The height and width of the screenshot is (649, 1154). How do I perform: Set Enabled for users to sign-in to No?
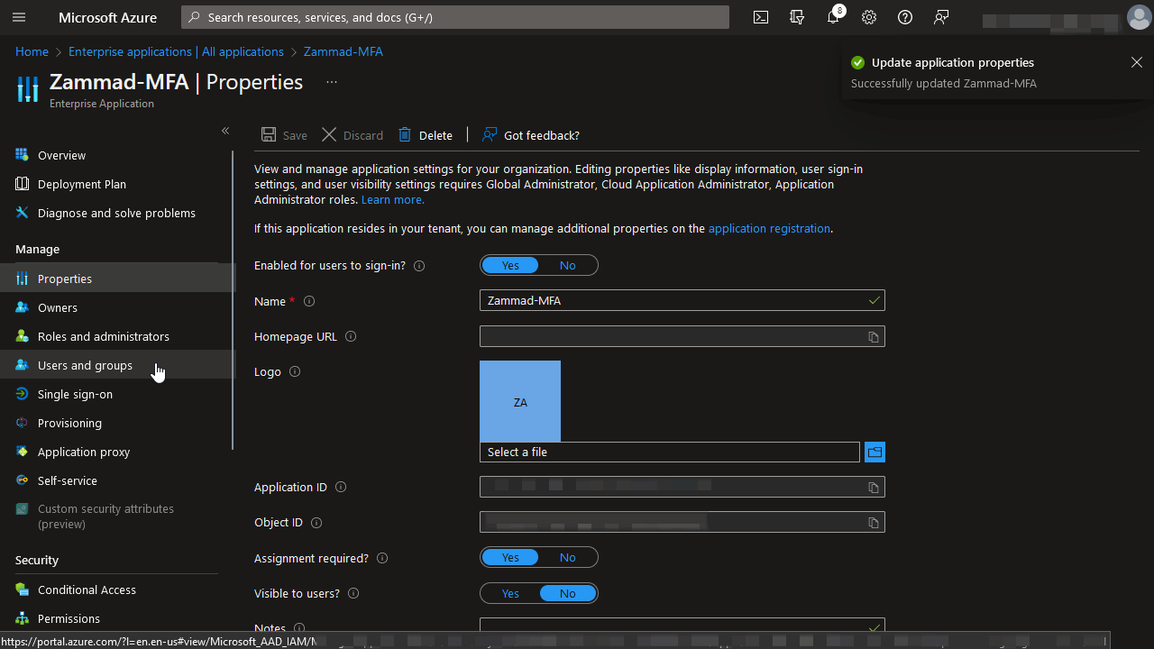tap(567, 265)
